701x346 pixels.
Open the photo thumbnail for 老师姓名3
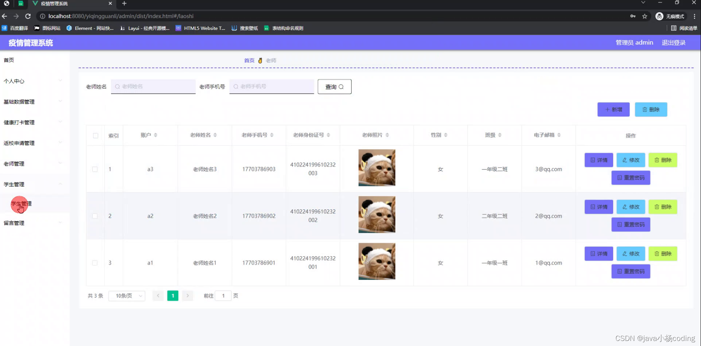(377, 168)
